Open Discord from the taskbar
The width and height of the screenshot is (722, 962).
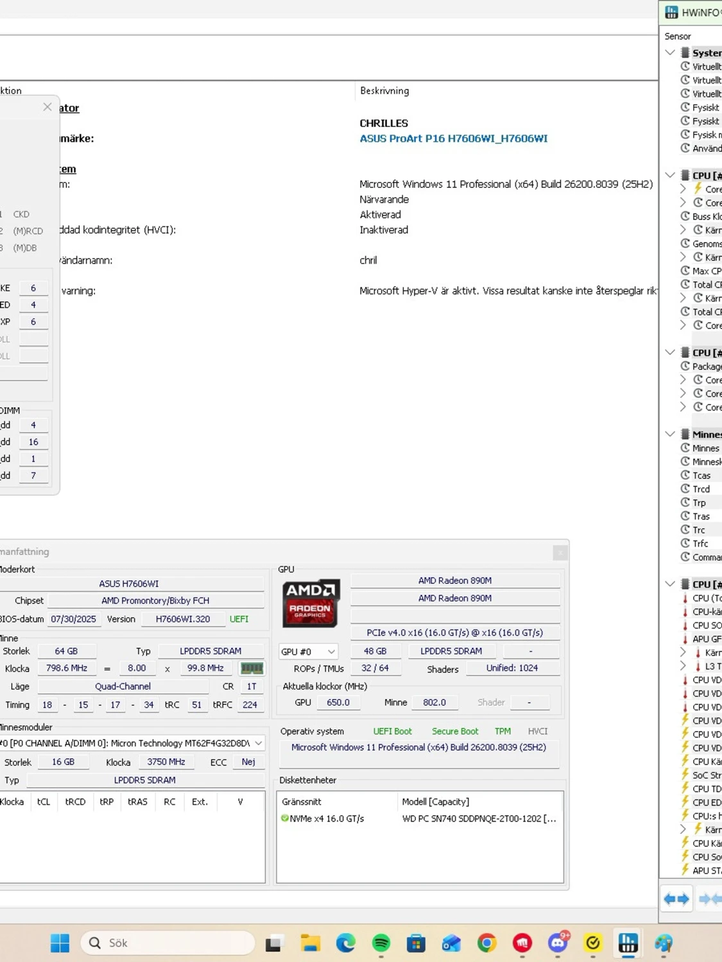(x=558, y=943)
